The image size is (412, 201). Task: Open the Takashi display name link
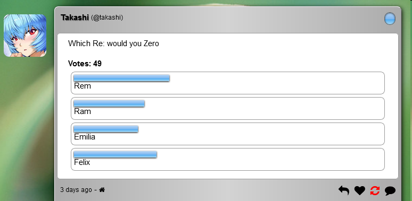[75, 18]
